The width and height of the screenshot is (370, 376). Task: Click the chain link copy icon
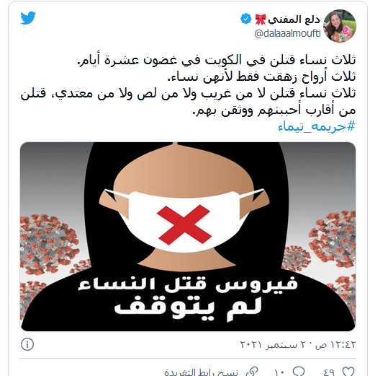tap(252, 372)
